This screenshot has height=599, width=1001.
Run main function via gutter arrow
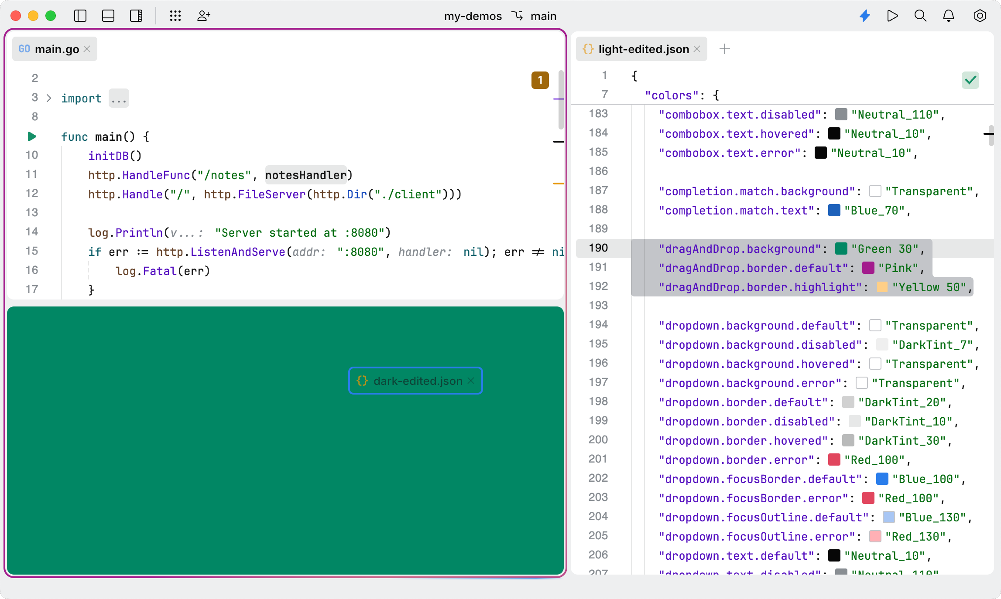[x=32, y=136]
